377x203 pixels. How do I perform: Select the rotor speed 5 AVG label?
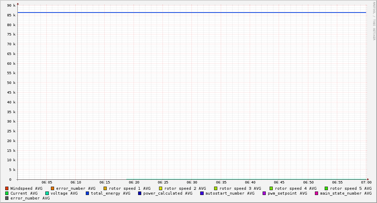coord(350,188)
